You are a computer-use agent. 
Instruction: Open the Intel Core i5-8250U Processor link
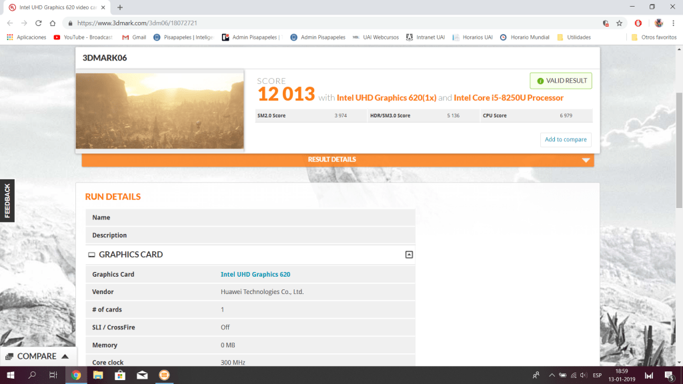pyautogui.click(x=508, y=98)
